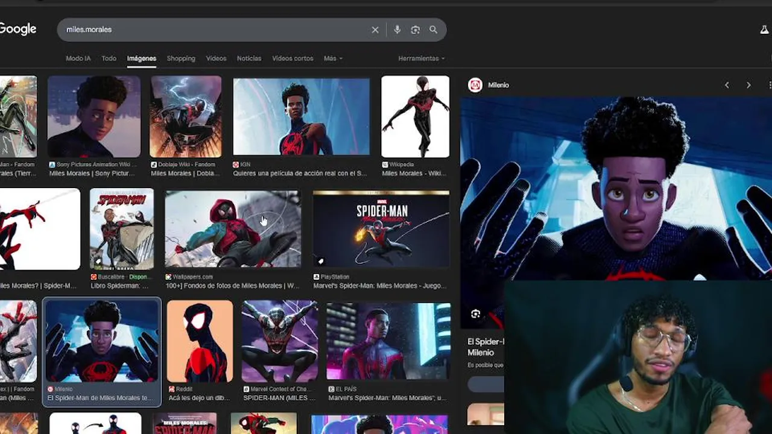Open the Wikipedia black suit image result
The height and width of the screenshot is (434, 772).
(415, 116)
